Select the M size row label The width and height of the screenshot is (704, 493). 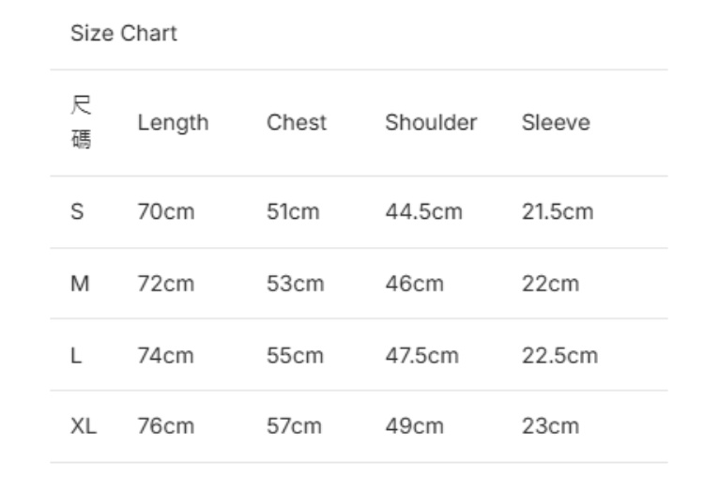79,284
